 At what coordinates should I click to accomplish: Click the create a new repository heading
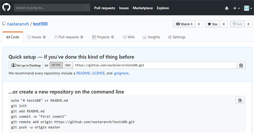click(x=66, y=92)
